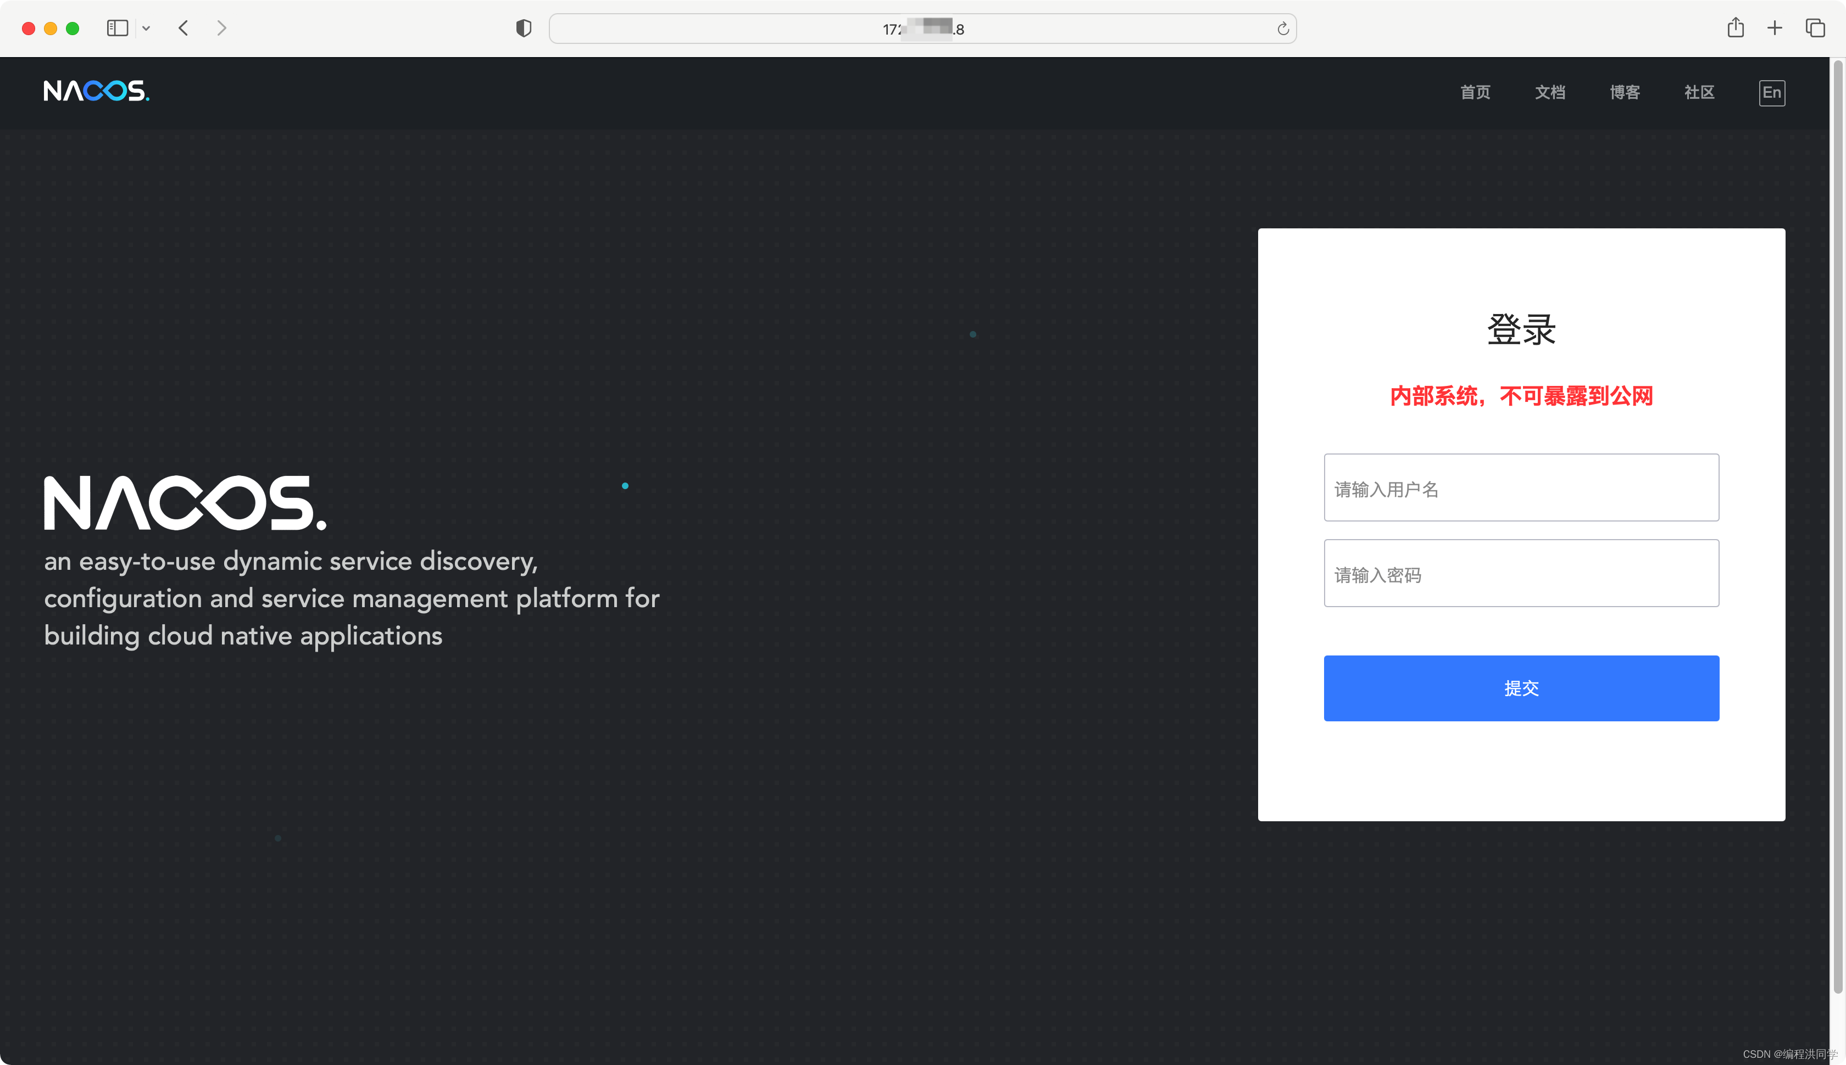Open the 社区 navigation link

pos(1699,93)
